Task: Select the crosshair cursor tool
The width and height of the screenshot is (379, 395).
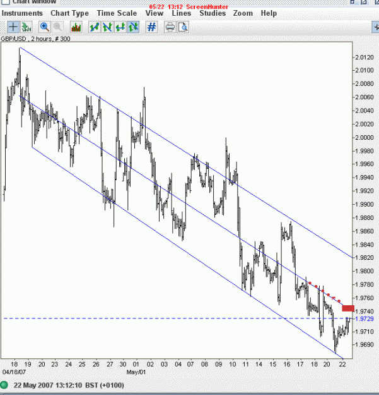Action: click(x=13, y=27)
